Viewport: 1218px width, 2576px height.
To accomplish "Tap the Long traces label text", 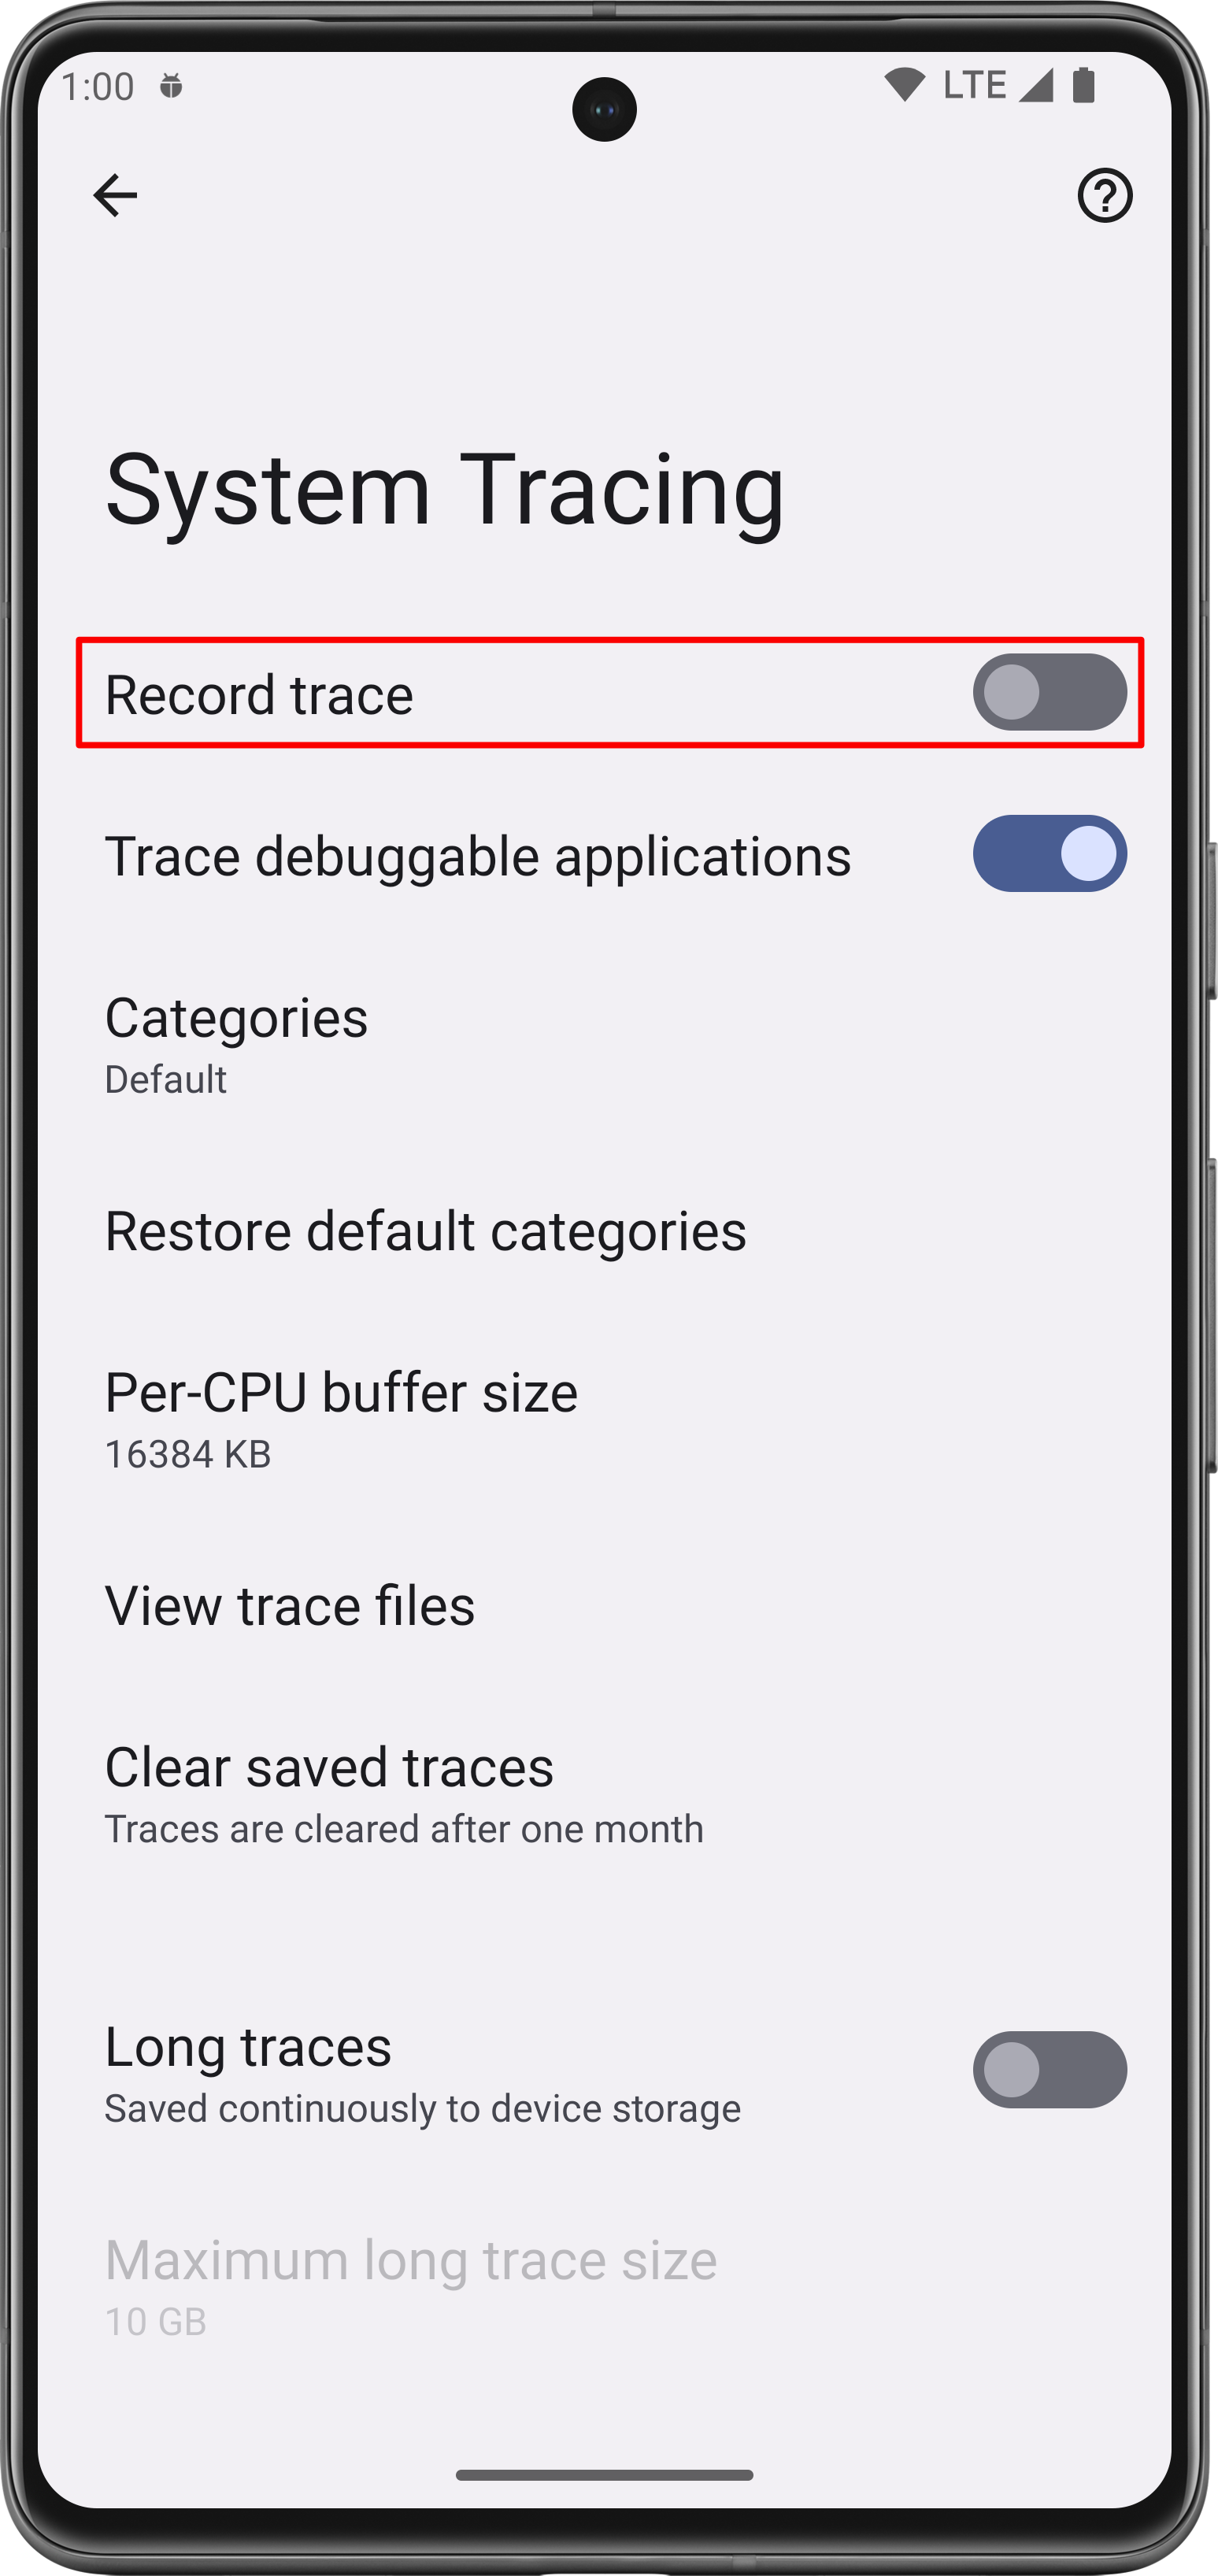I will (x=248, y=2046).
